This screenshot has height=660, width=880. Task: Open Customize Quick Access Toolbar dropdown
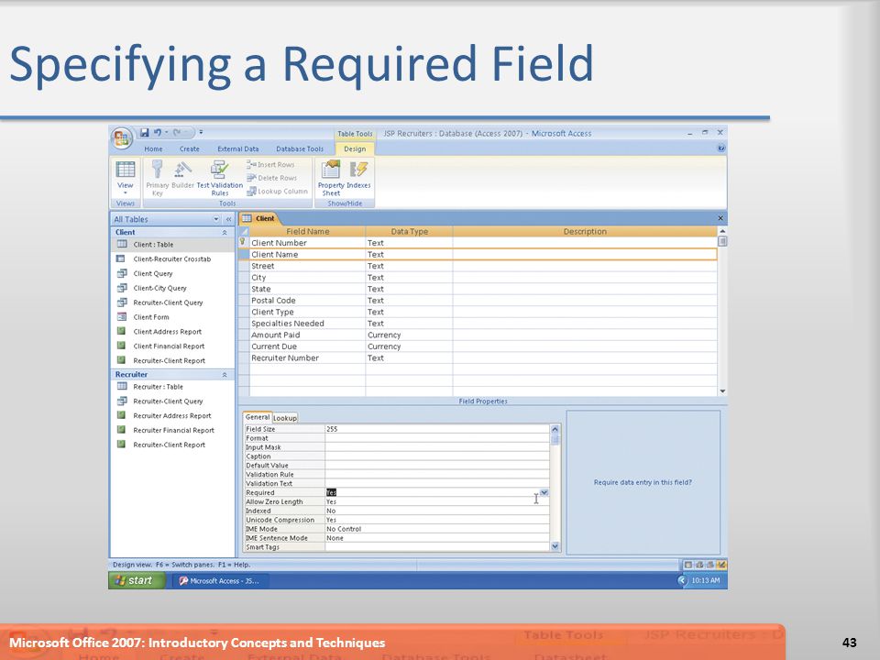point(201,132)
